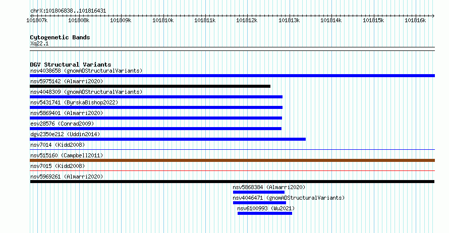Click the 101811k ruler tick label
449x233 pixels.
pyautogui.click(x=205, y=20)
